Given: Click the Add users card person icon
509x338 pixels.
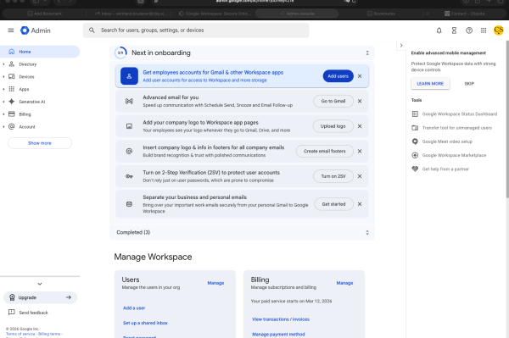Looking at the screenshot, I should tap(129, 76).
